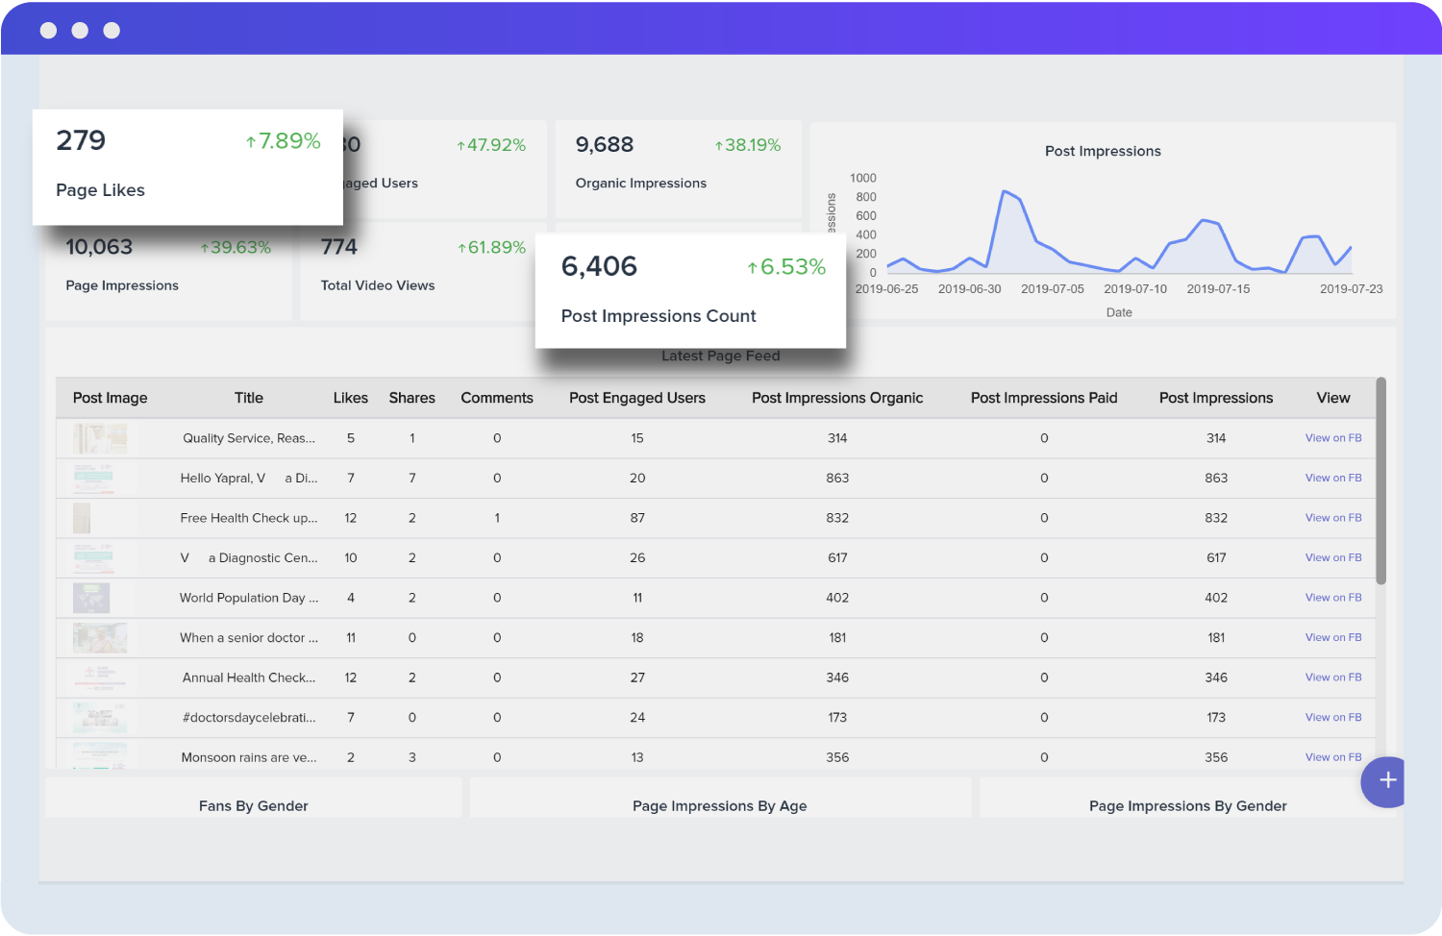
Task: Click the 87 engaged users cell
Action: (x=637, y=518)
